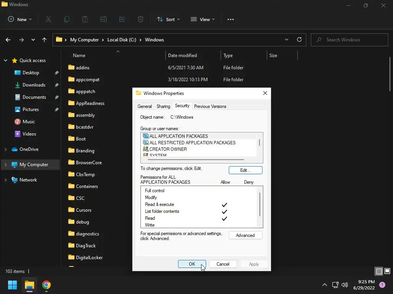
Task: Switch to details view icon in status bar
Action: 379,271
